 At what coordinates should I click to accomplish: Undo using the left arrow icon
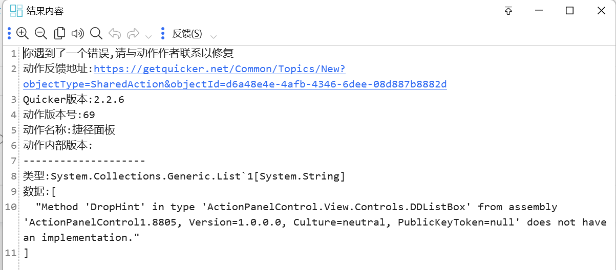pos(115,34)
